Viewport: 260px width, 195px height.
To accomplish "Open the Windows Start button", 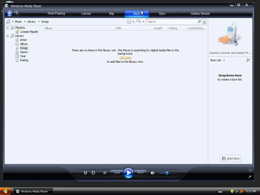I will click(x=5, y=191).
